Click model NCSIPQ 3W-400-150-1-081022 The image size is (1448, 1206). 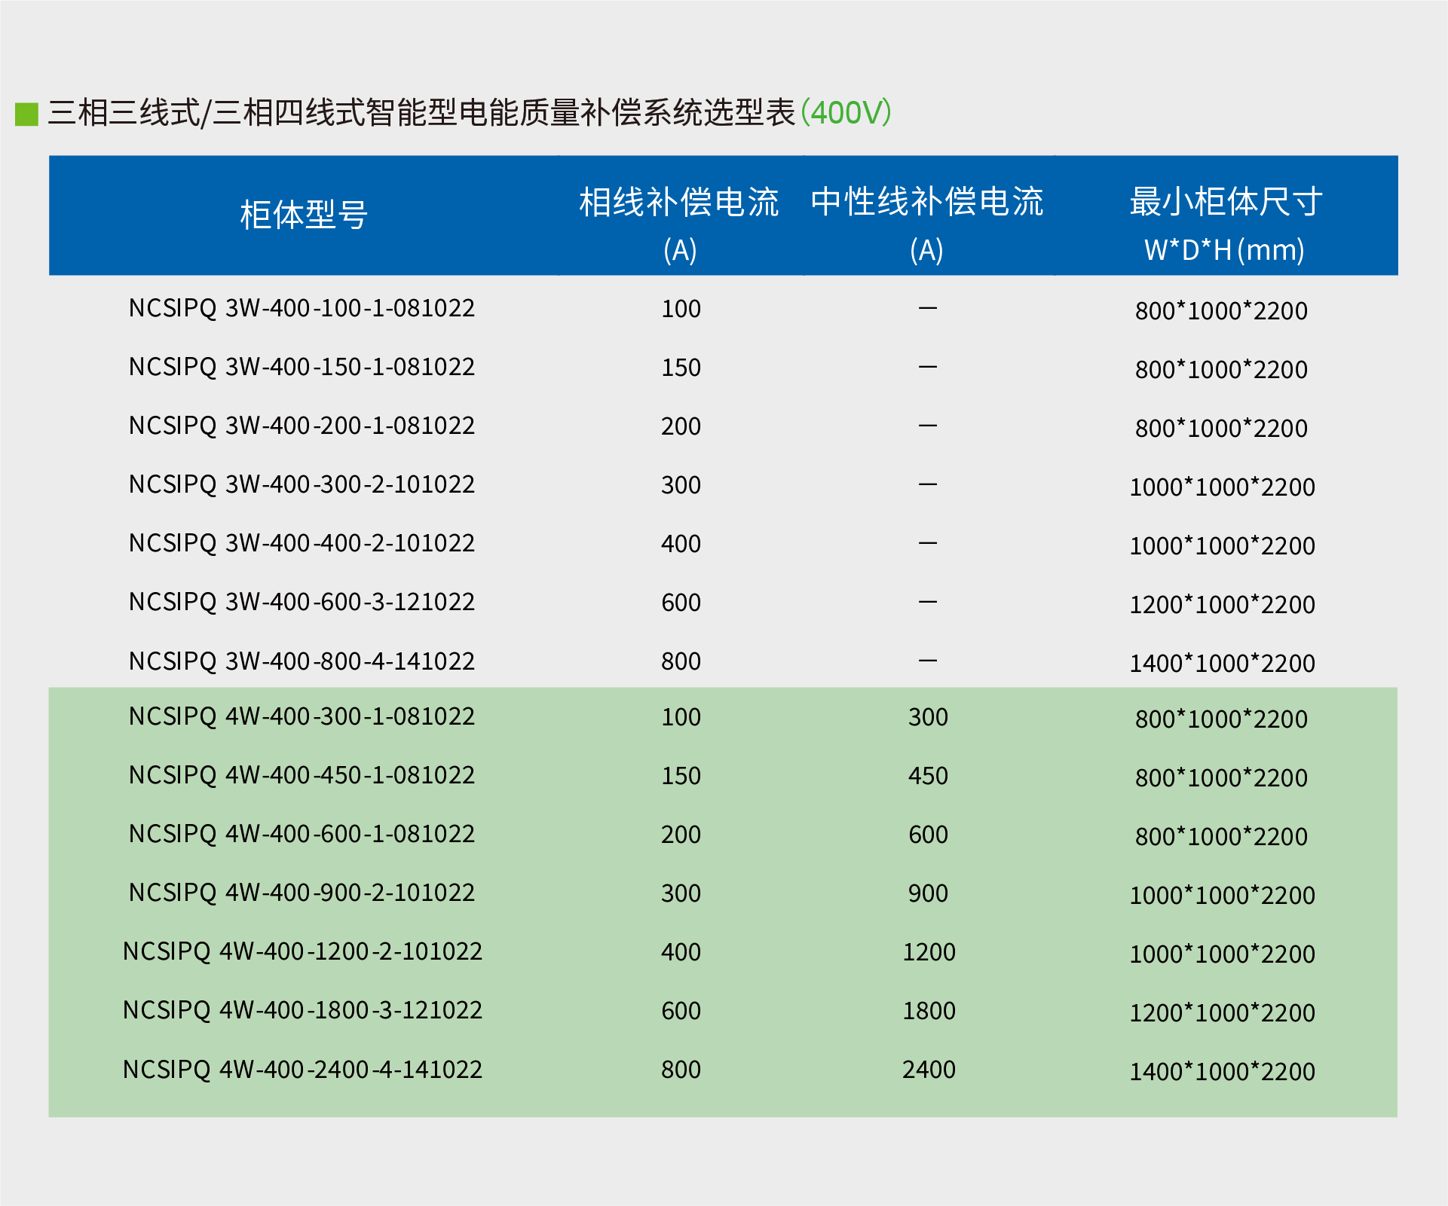click(x=302, y=367)
